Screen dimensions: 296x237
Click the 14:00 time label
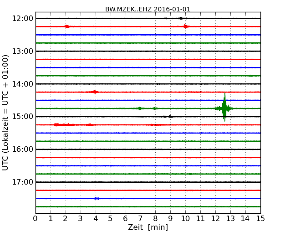(22, 84)
